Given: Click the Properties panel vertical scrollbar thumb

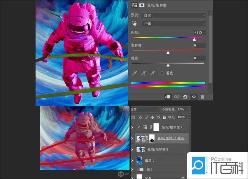Looking at the screenshot, I should (x=210, y=49).
